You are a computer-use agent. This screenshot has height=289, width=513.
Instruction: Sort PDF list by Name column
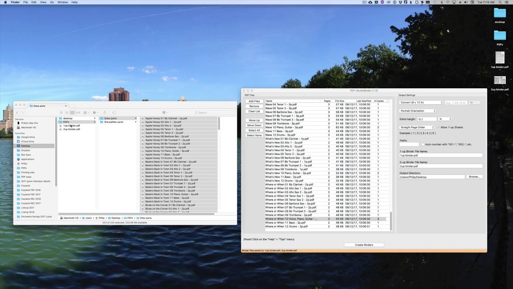(x=293, y=101)
